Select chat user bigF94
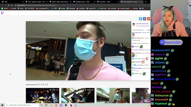Image resolution: width=191 pixels, height=107 pixels. coord(159,59)
